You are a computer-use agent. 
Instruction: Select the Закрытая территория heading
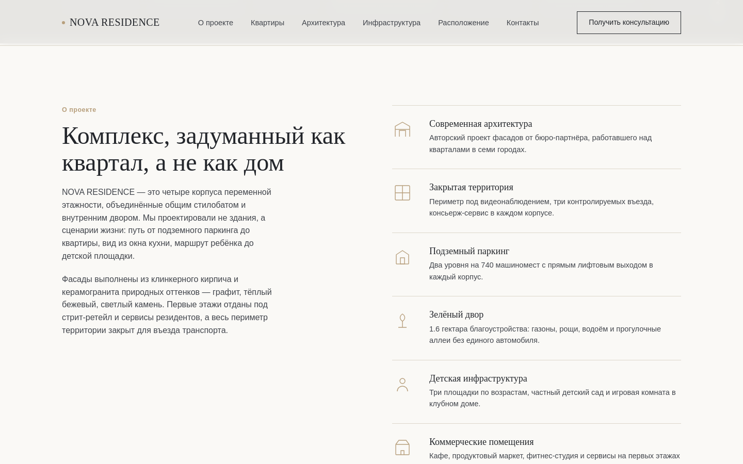pos(471,187)
